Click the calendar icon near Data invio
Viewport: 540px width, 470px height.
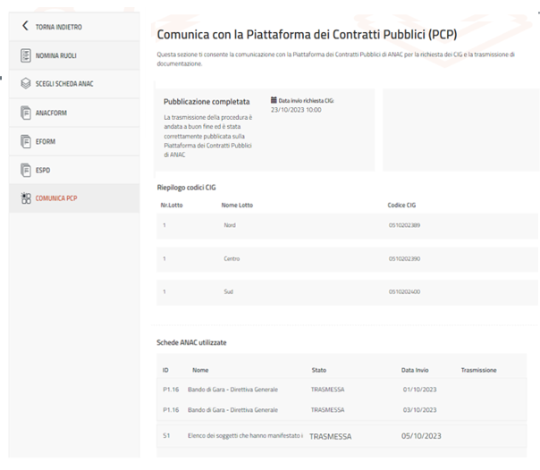pos(274,101)
